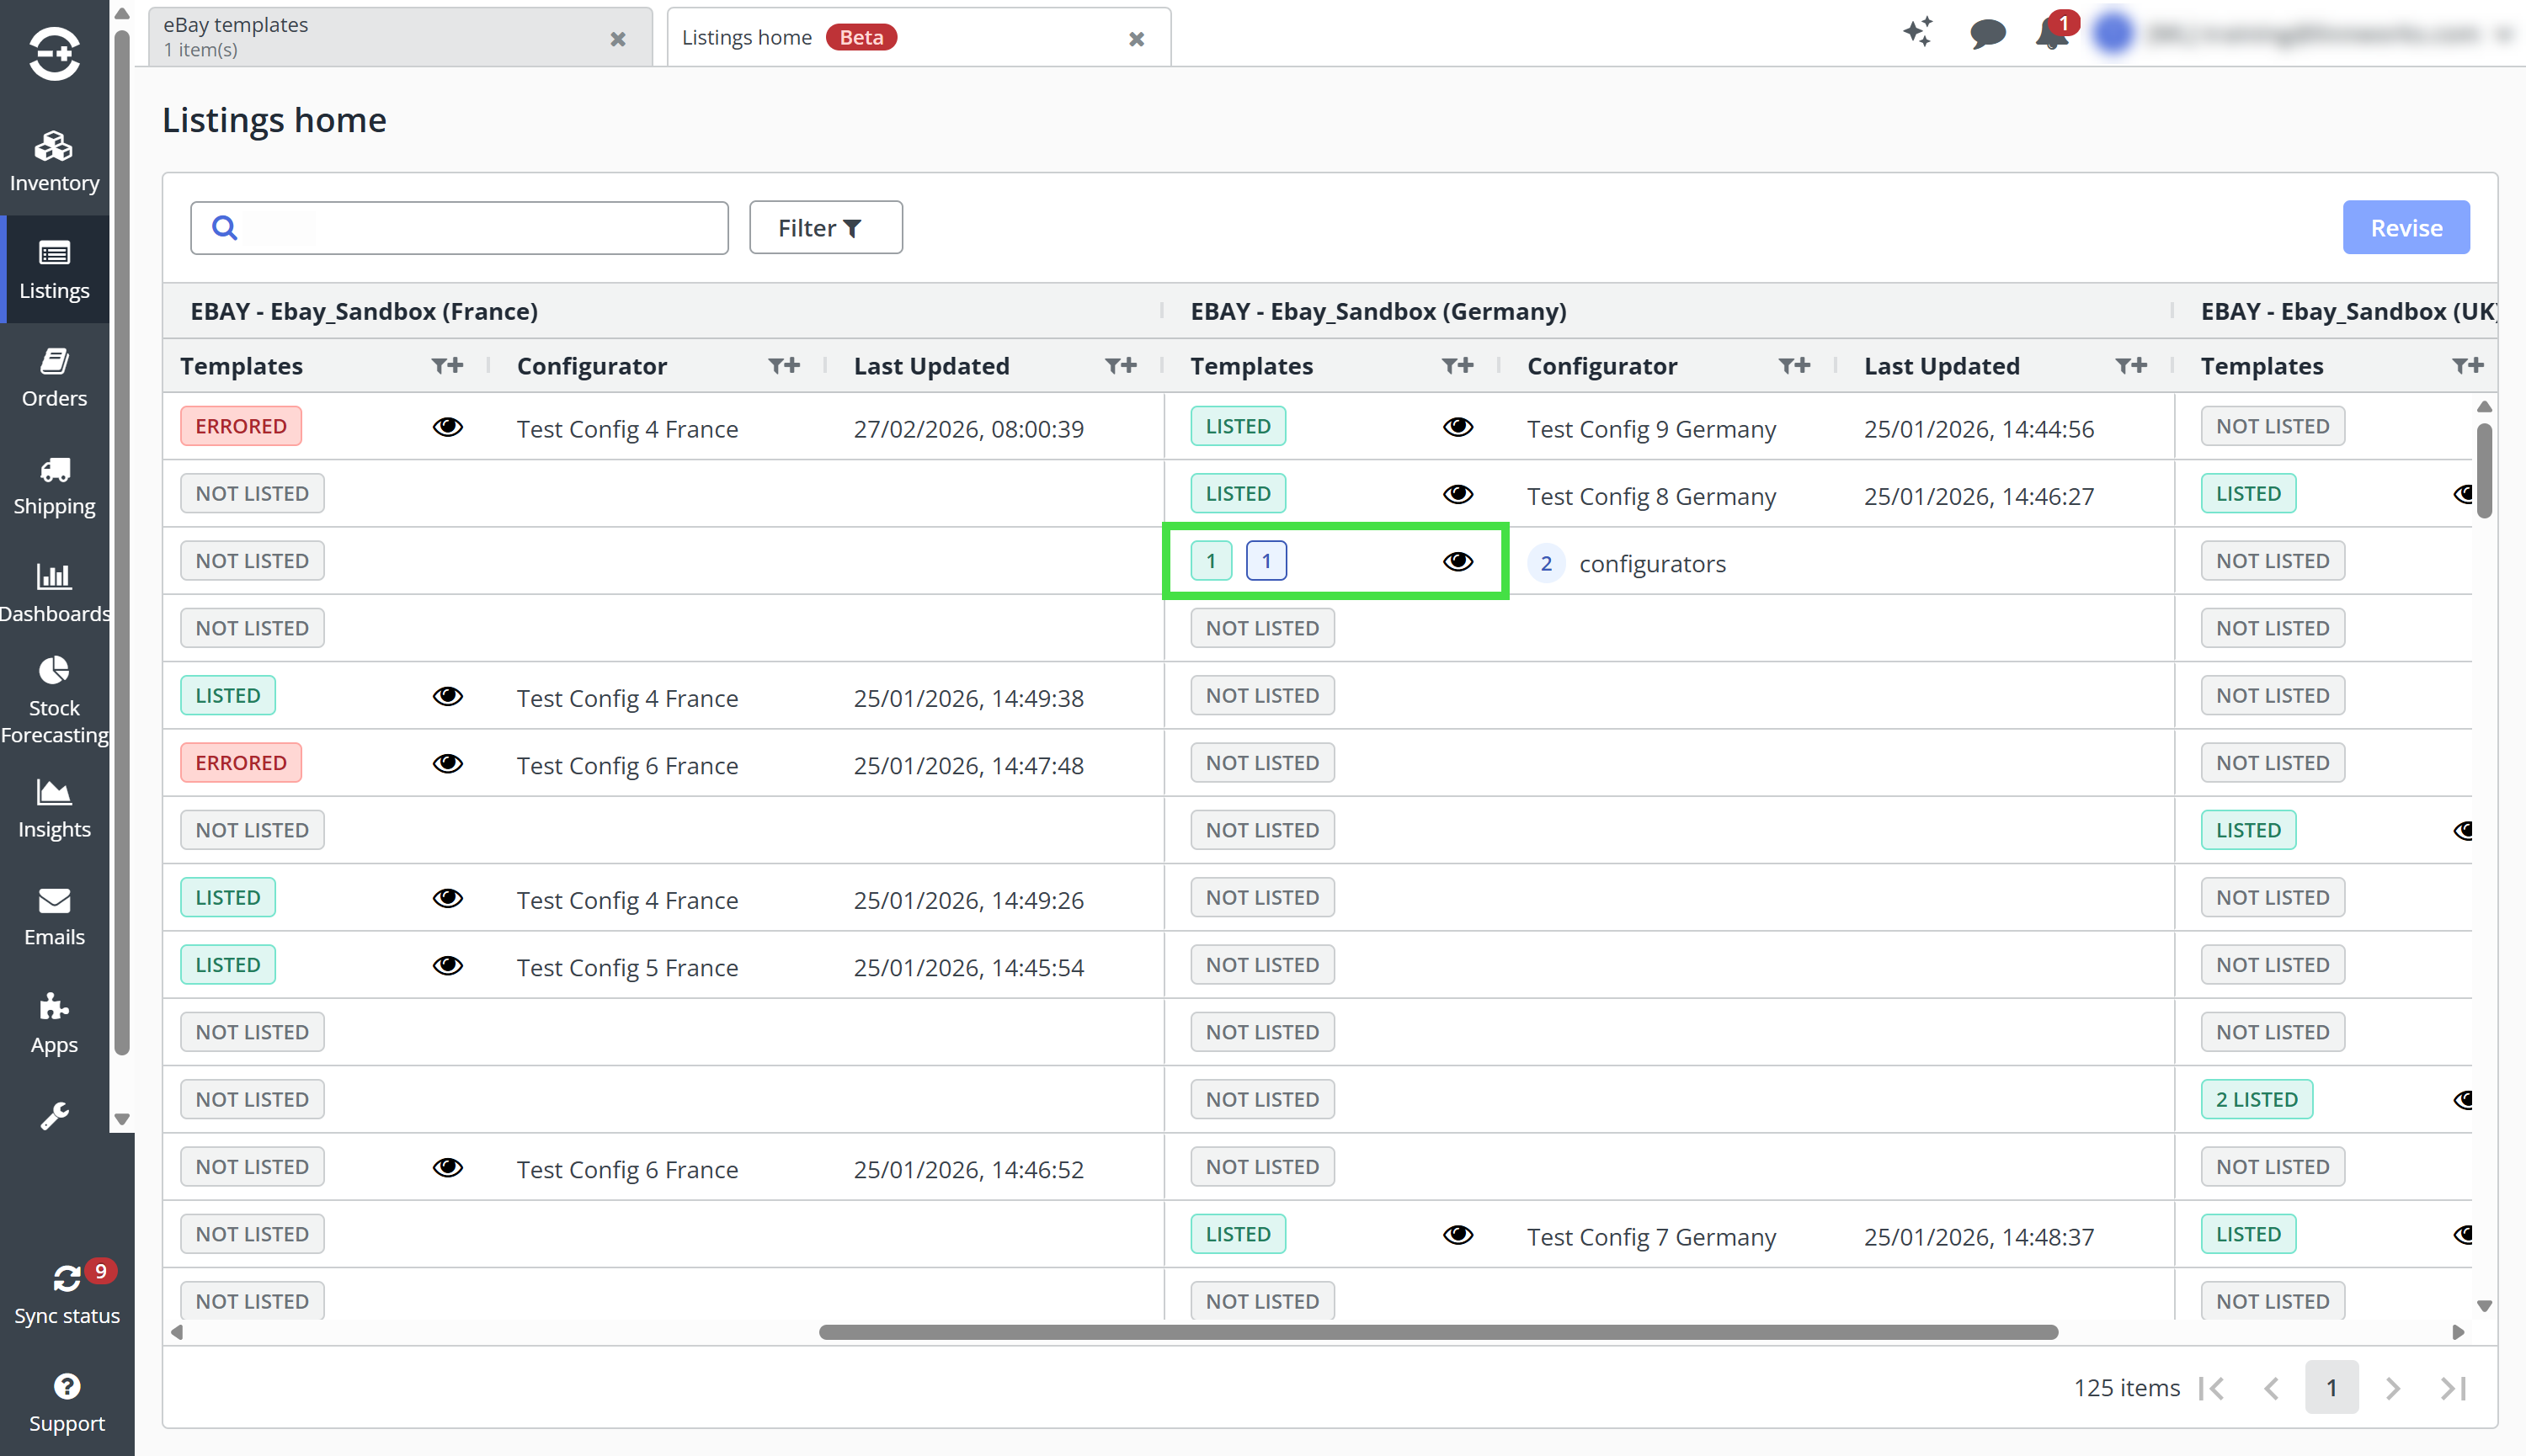Open Sync status with 9 alerts
The height and width of the screenshot is (1456, 2526).
67,1294
